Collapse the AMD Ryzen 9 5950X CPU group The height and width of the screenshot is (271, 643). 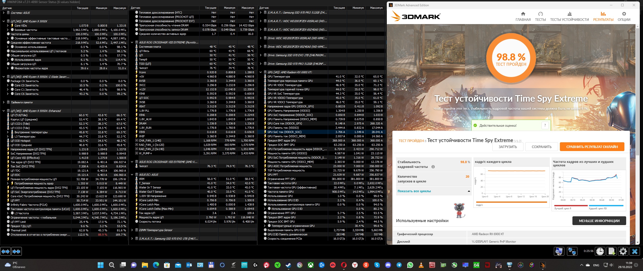click(x=4, y=21)
